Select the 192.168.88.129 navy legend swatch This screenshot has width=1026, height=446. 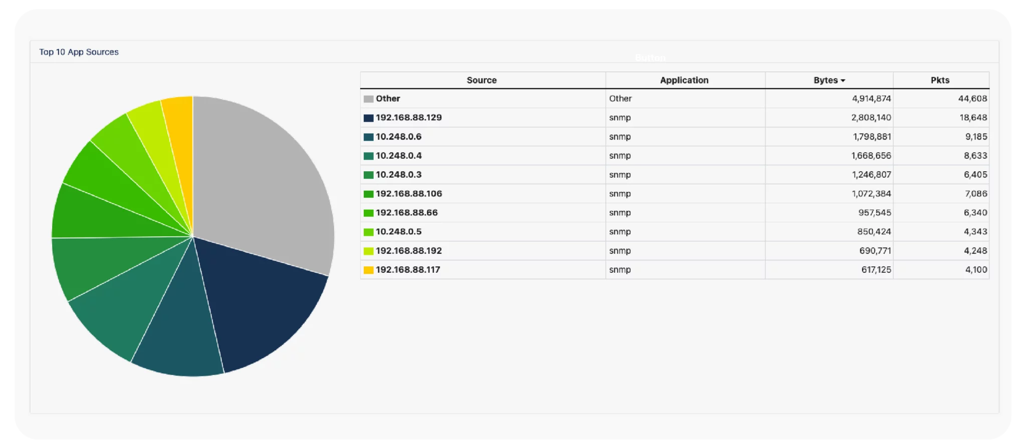point(368,118)
